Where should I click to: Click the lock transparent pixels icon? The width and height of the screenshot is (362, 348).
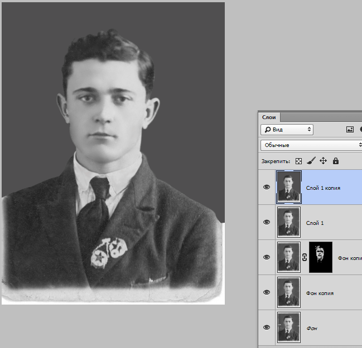tap(299, 161)
